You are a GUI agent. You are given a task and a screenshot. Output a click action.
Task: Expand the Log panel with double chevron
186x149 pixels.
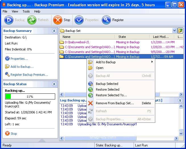180,100
